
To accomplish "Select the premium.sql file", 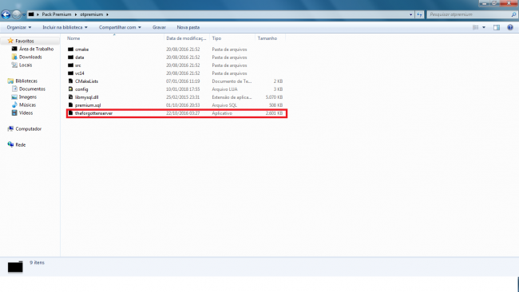I will coord(88,105).
